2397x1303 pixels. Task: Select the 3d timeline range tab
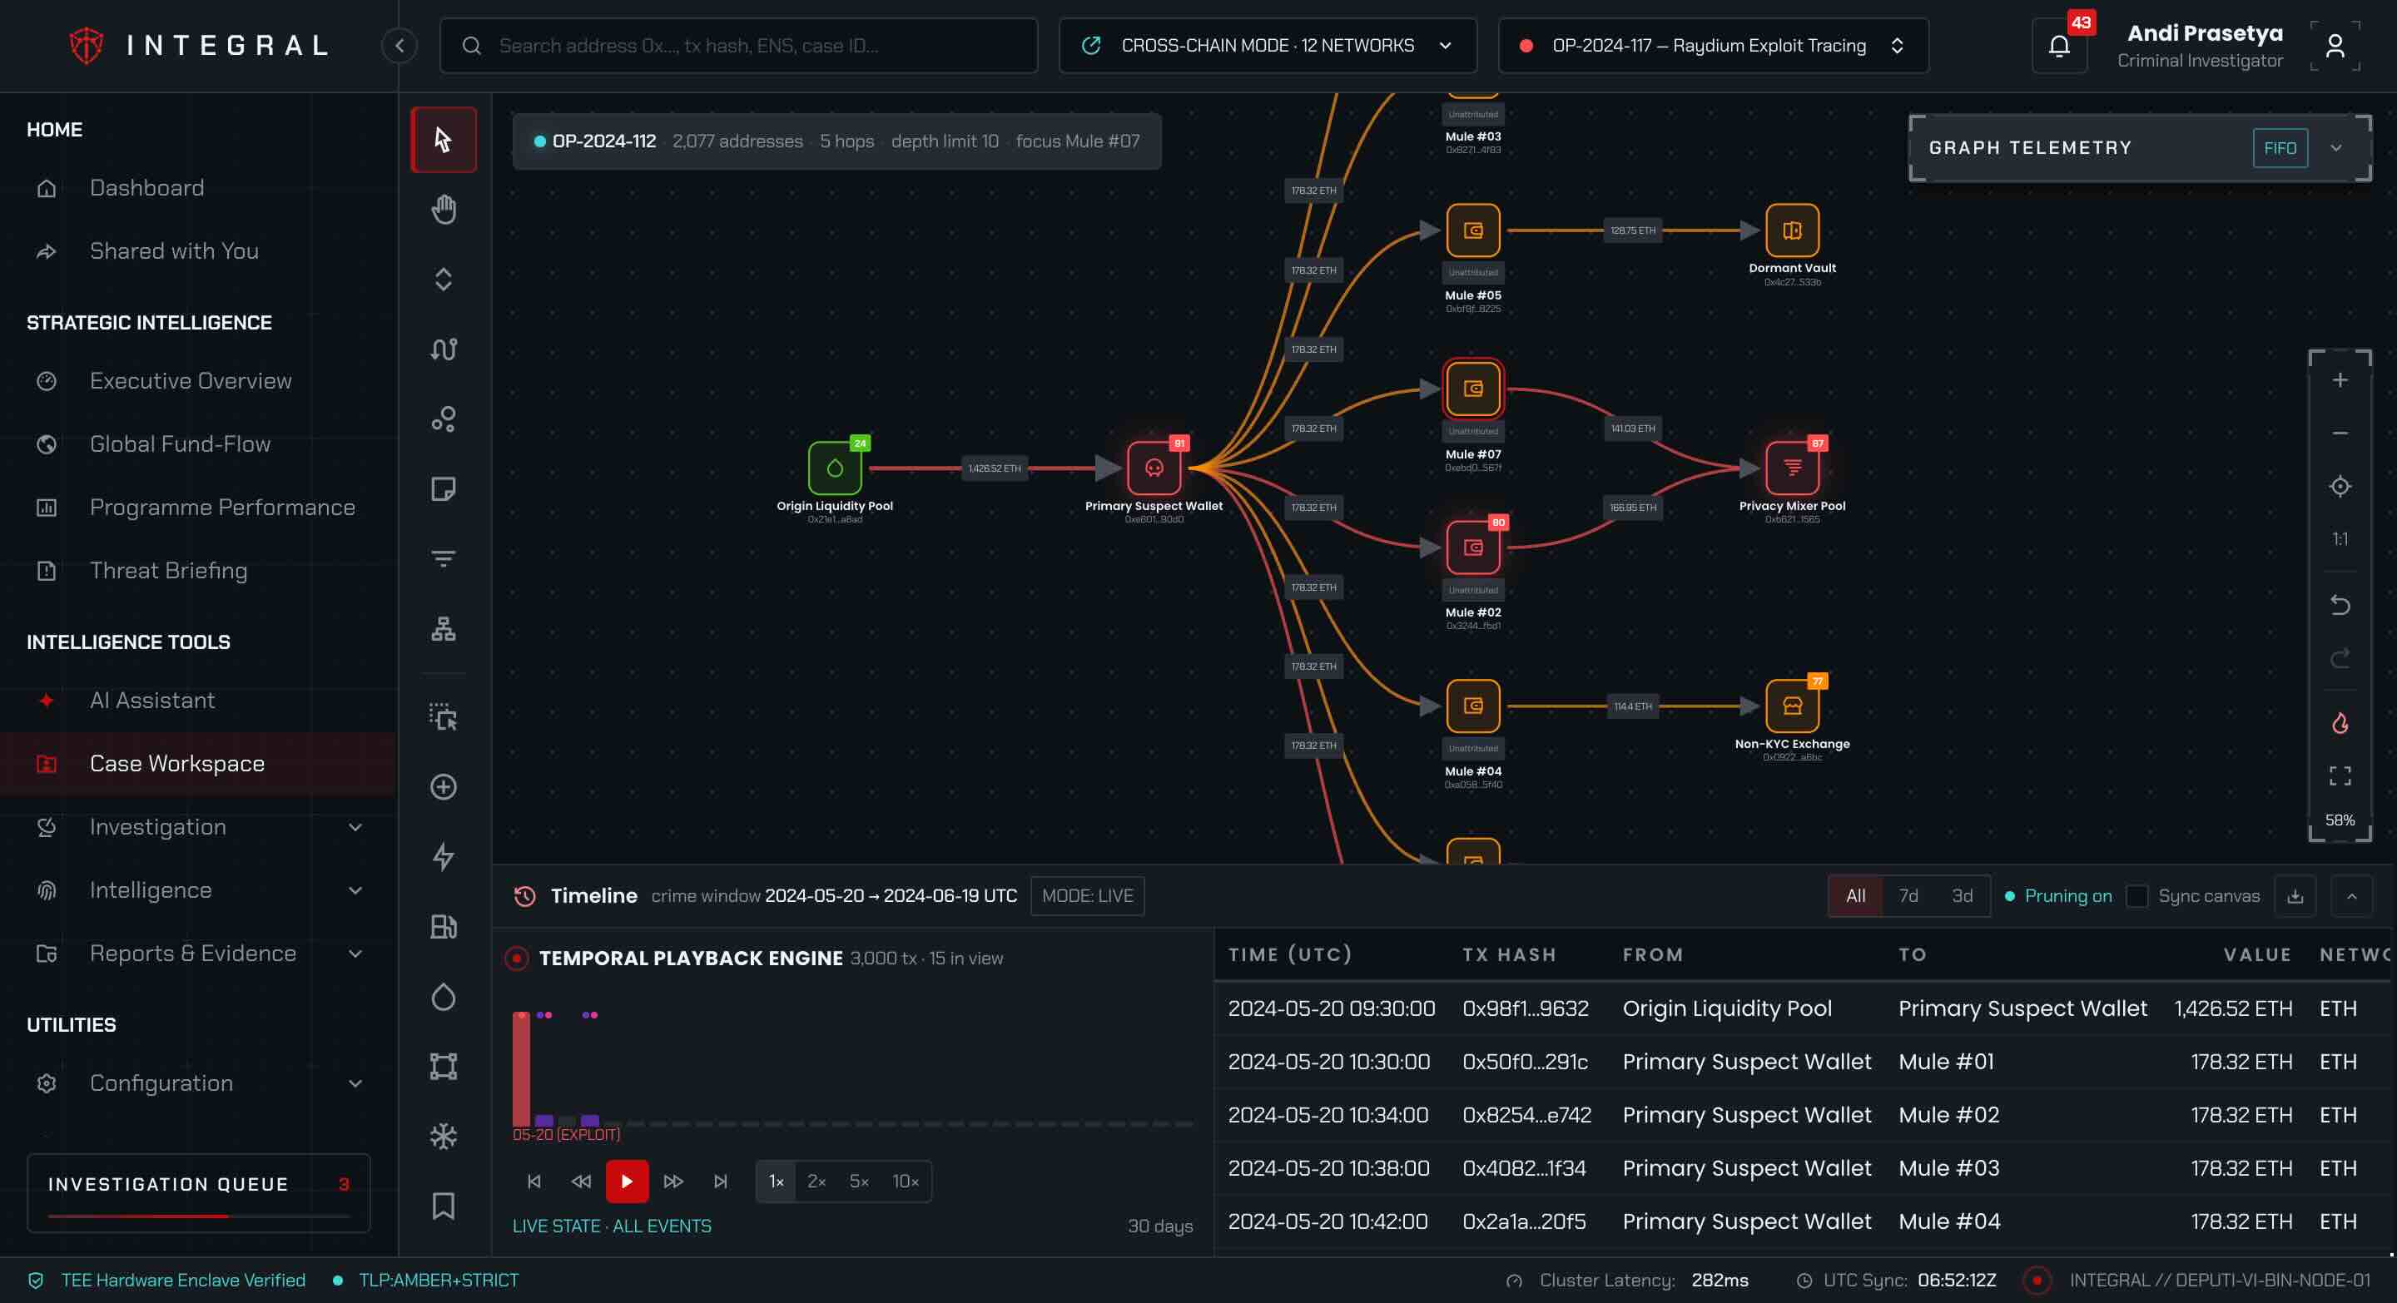pos(1962,895)
